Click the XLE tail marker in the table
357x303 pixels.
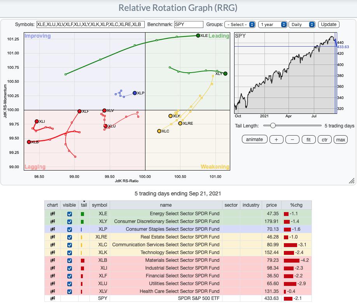pos(82,214)
